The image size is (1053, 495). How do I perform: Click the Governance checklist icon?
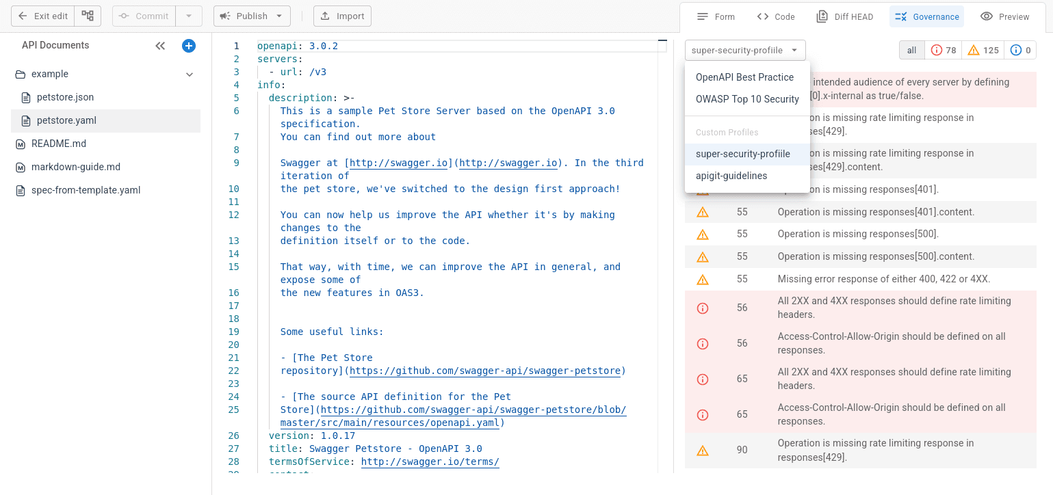point(901,16)
